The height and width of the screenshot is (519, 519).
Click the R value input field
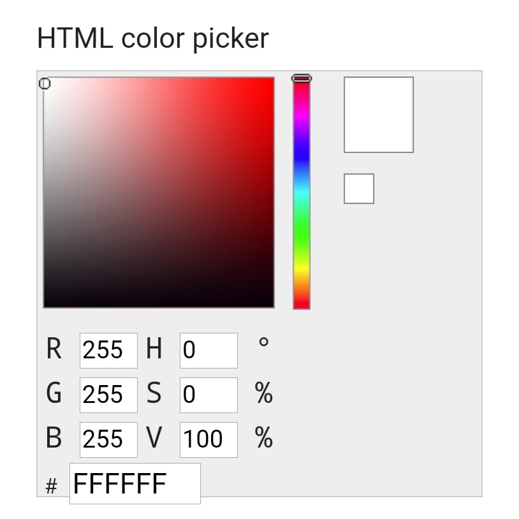point(108,350)
